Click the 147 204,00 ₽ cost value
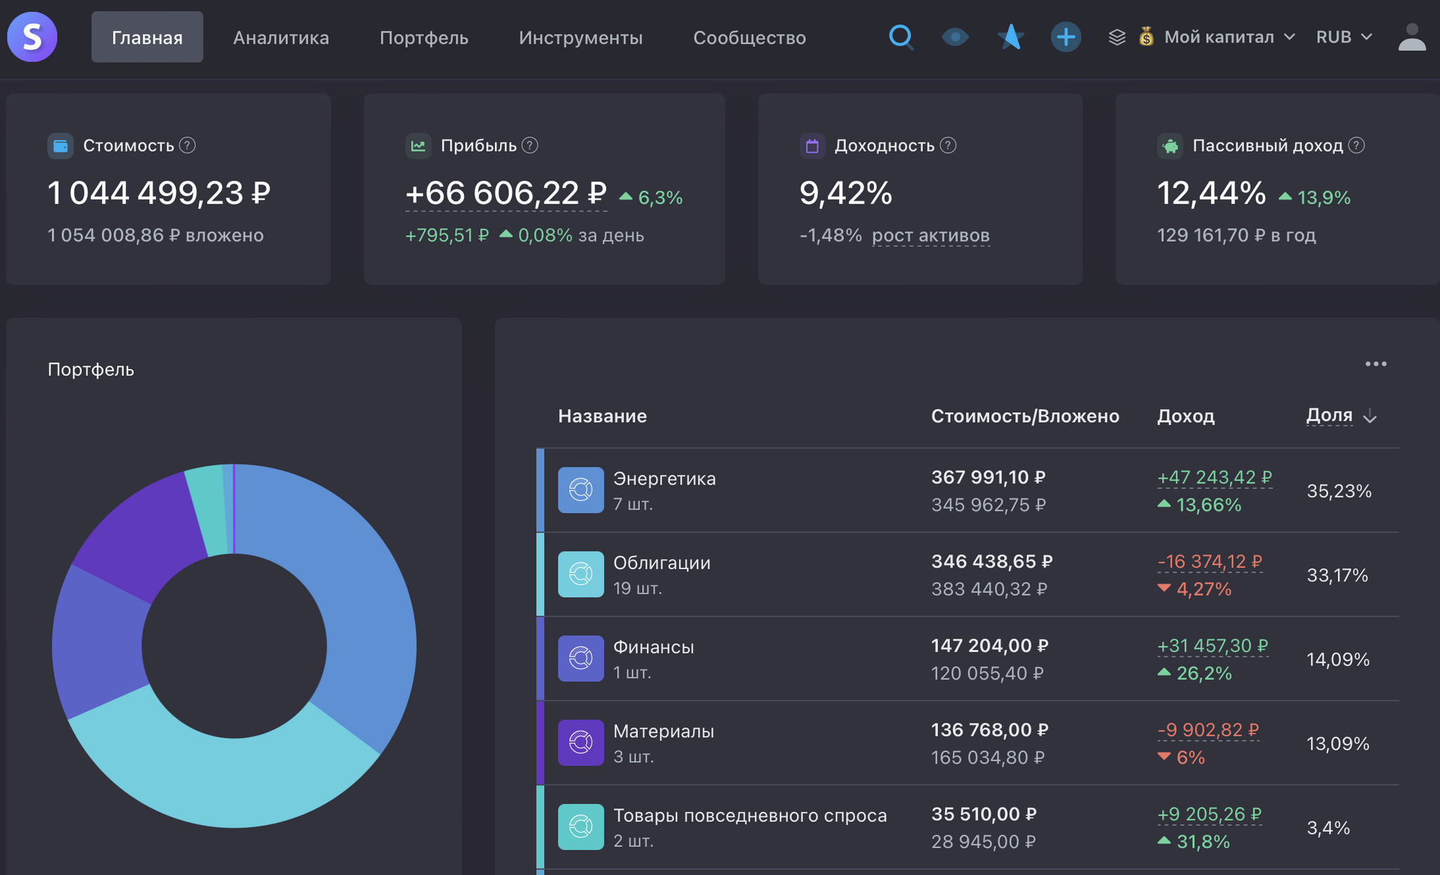Image resolution: width=1440 pixels, height=875 pixels. pyautogui.click(x=989, y=646)
